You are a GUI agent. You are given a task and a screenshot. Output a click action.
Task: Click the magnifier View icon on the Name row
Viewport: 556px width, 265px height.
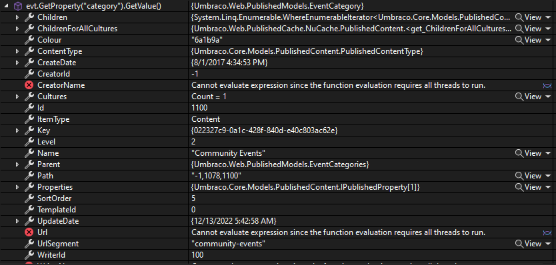(519, 153)
